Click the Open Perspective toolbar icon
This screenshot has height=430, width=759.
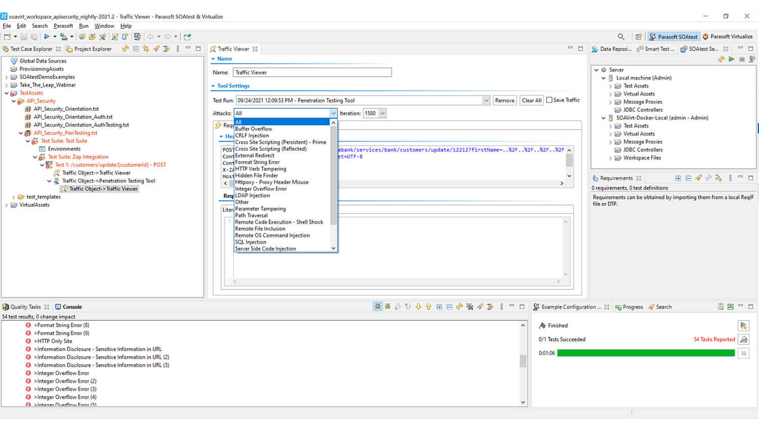point(639,36)
